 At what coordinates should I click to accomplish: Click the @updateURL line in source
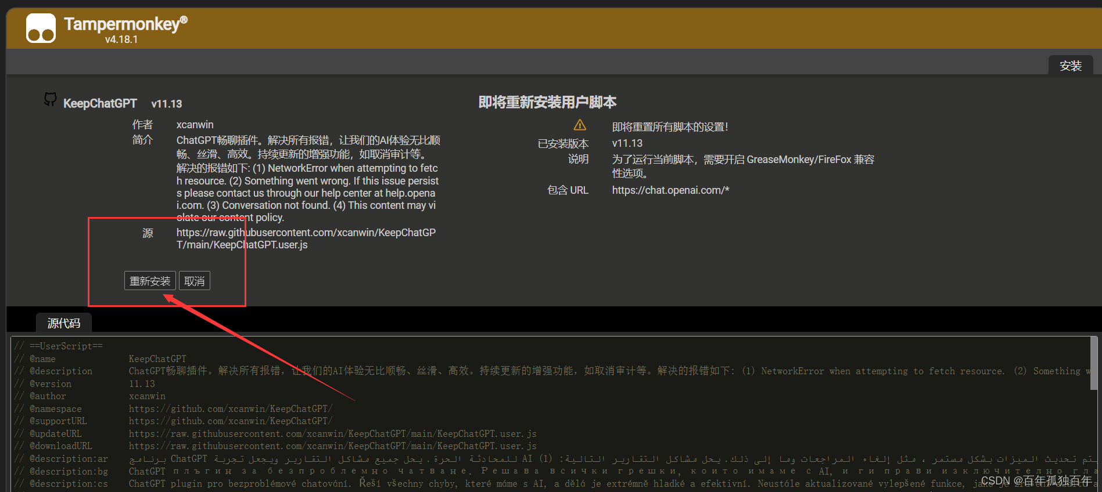pyautogui.click(x=276, y=434)
